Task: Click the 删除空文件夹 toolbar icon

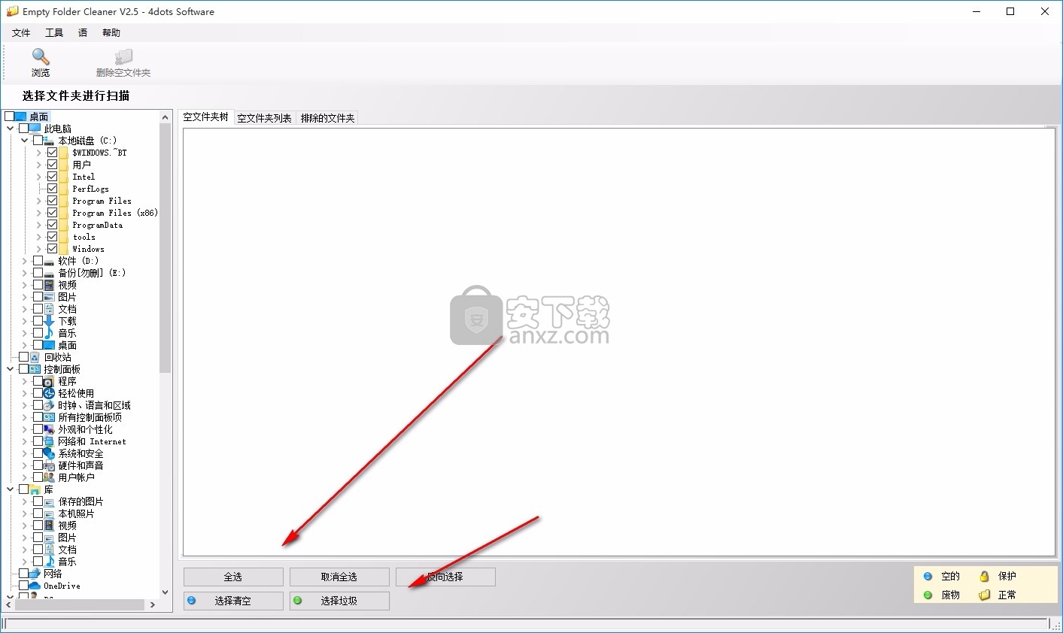Action: tap(123, 57)
